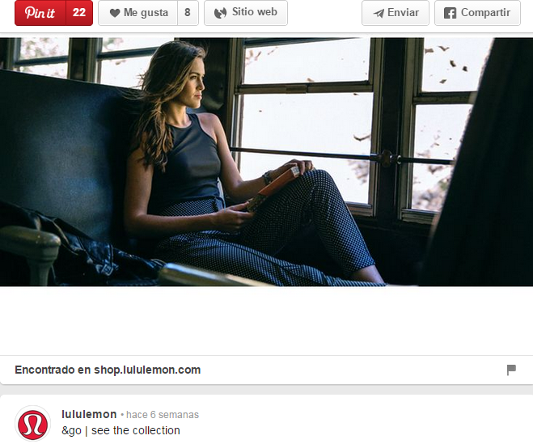Viewport: 533px width, 444px height.
Task: Open the Encontrado en shop.lululemon.com link
Action: pyautogui.click(x=108, y=370)
